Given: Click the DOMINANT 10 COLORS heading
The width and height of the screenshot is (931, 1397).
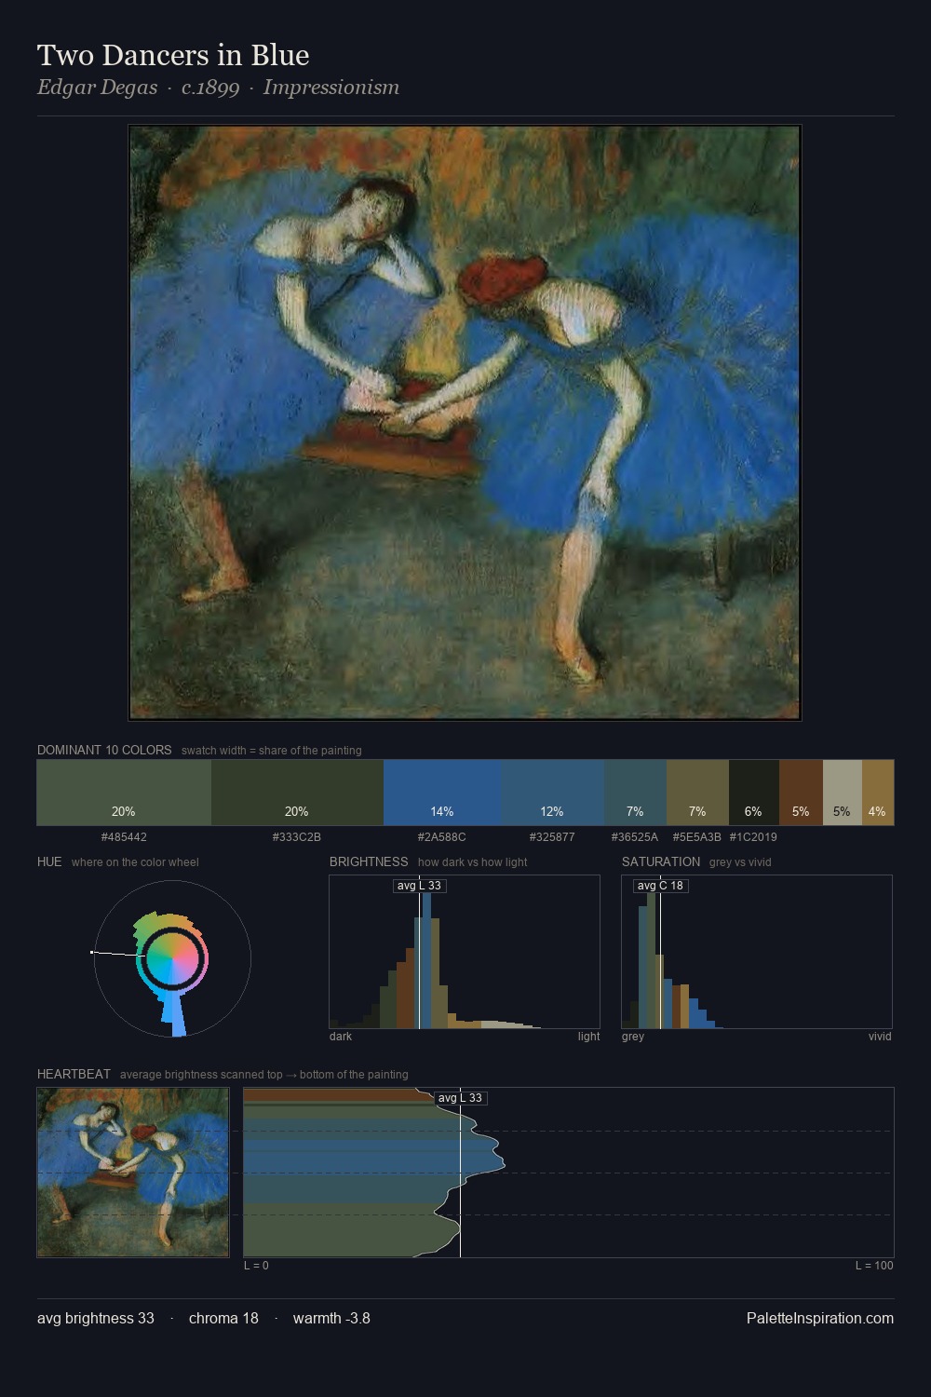Looking at the screenshot, I should (x=104, y=750).
